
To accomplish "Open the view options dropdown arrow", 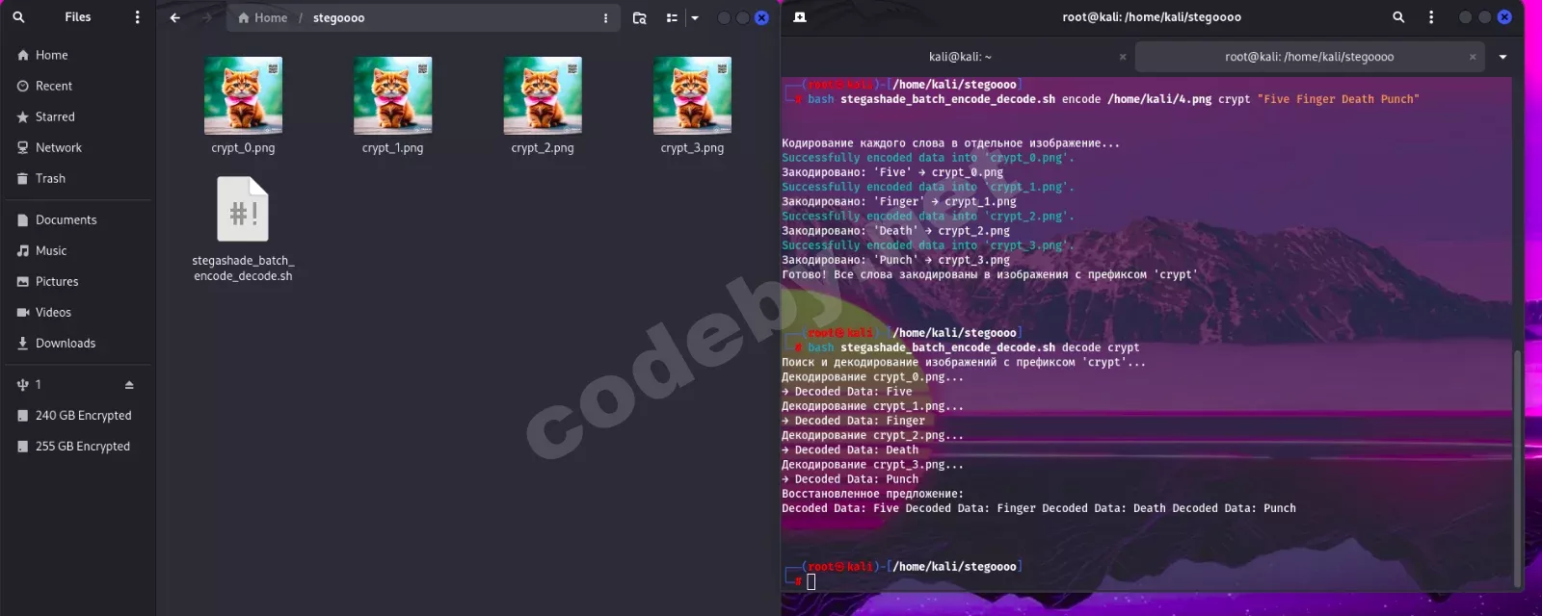I will coord(694,17).
